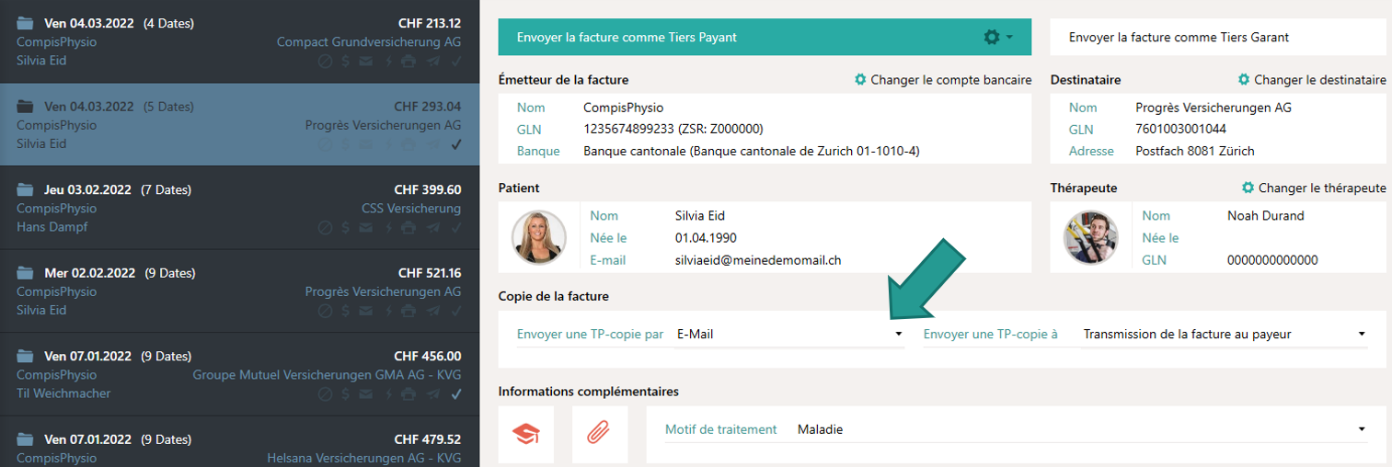1392x467 pixels.
Task: Click envelope icon in Compact Grundversicherung row
Action: click(x=366, y=62)
